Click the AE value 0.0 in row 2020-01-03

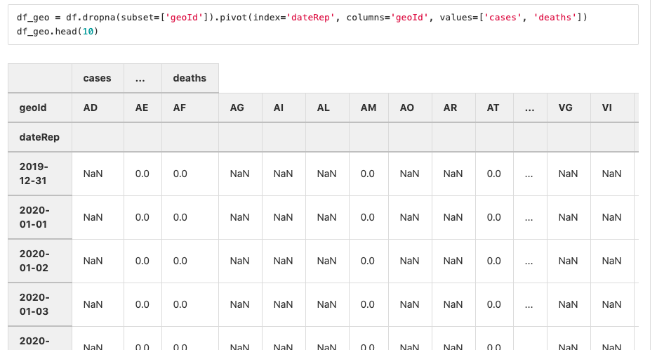[x=142, y=305]
